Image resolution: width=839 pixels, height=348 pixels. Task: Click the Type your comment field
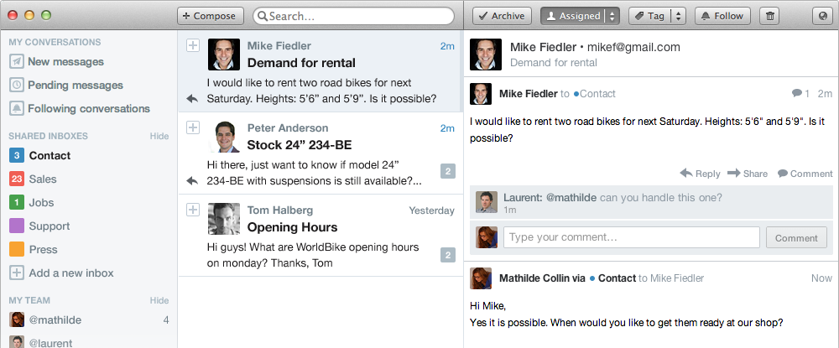coord(631,237)
